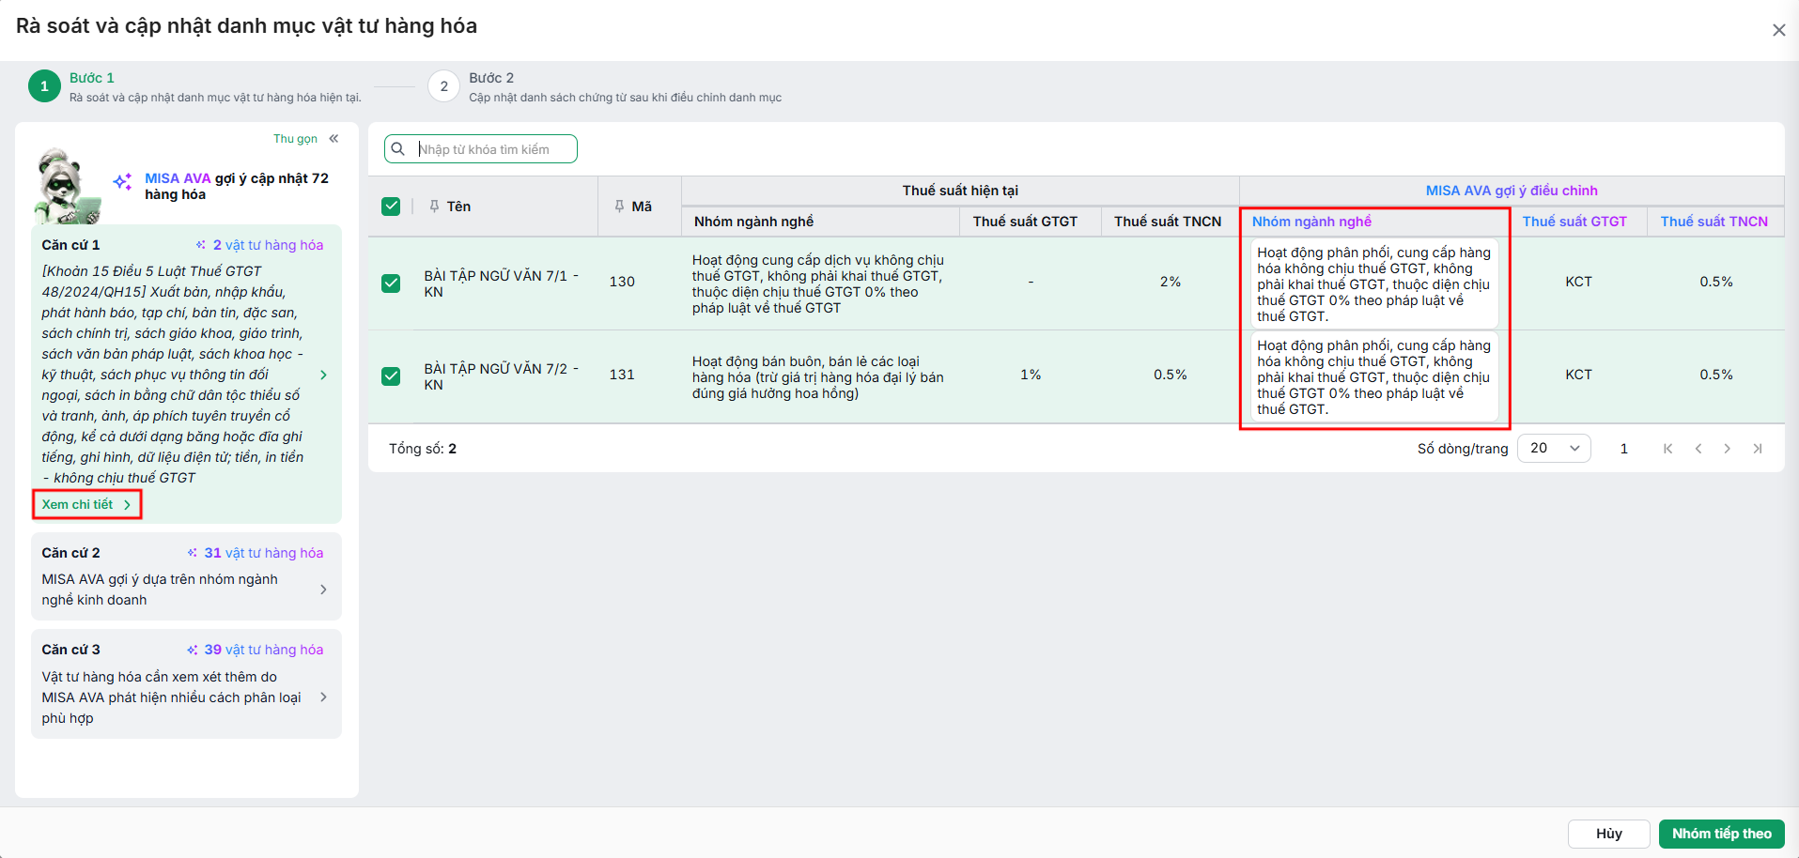This screenshot has height=858, width=1799.
Task: Click the MISA AVA mascot image
Action: point(68,187)
